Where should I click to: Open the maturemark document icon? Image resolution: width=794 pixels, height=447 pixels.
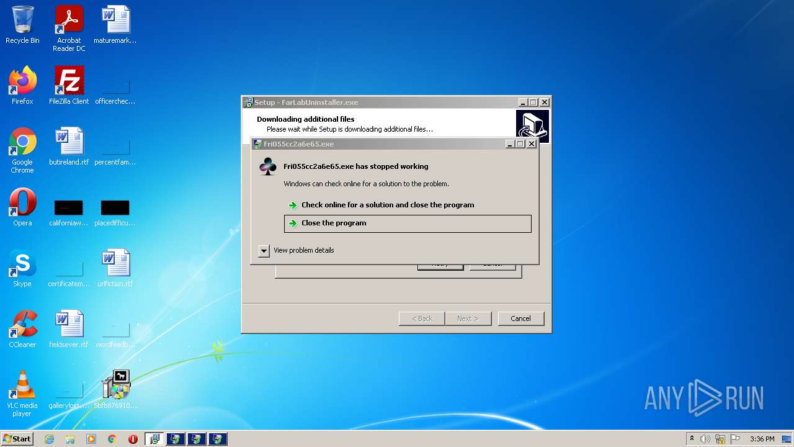115,25
